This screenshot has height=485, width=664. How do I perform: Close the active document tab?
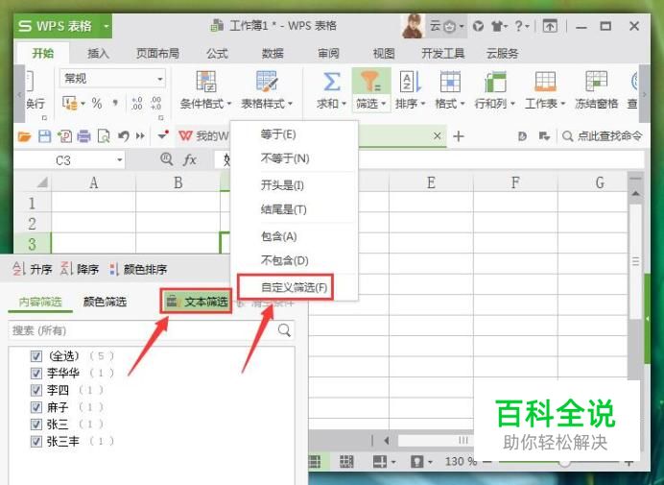tap(438, 136)
